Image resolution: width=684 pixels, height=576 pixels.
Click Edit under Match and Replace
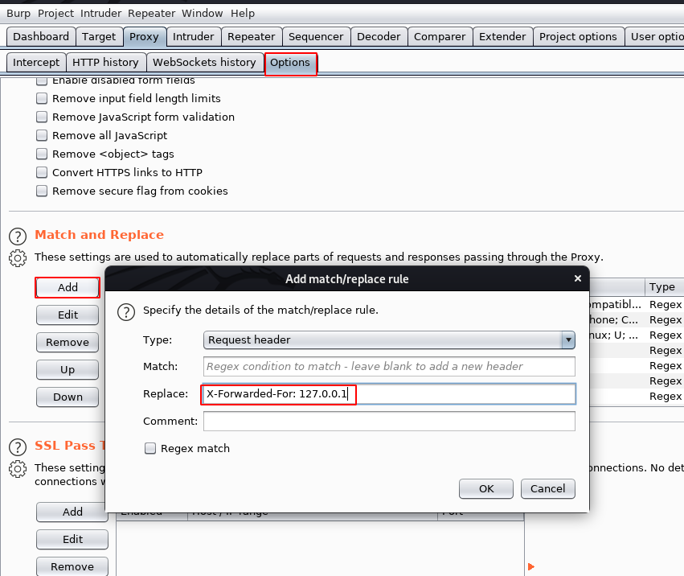coord(68,315)
